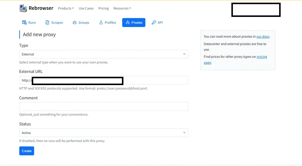Click the 'Status' field label
302x166 pixels.
(25, 124)
